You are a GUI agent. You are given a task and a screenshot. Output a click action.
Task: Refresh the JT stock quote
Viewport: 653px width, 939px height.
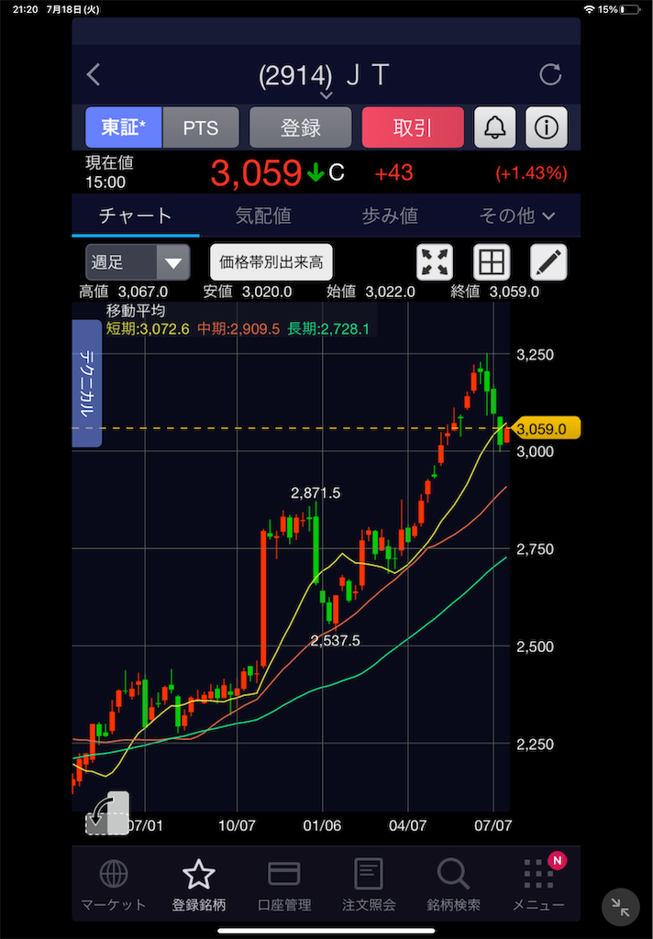point(550,75)
